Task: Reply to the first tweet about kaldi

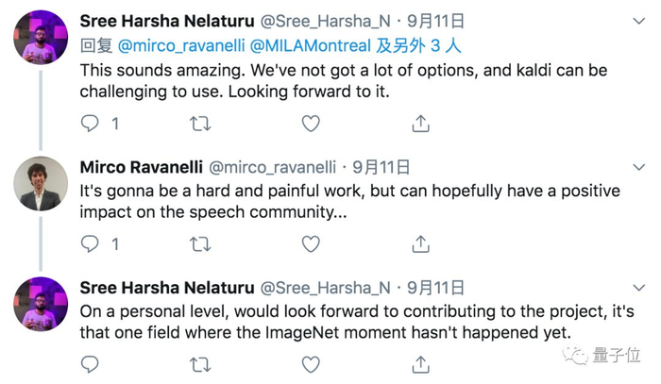Action: click(90, 124)
